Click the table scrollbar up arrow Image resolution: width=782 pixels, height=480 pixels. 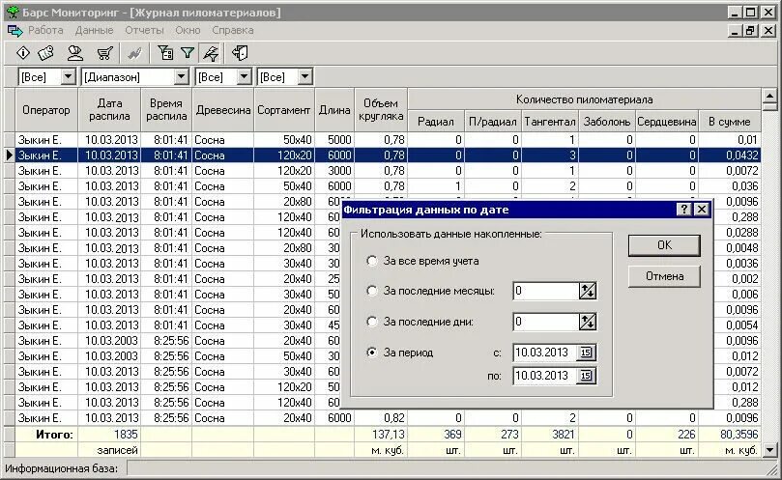tap(769, 95)
